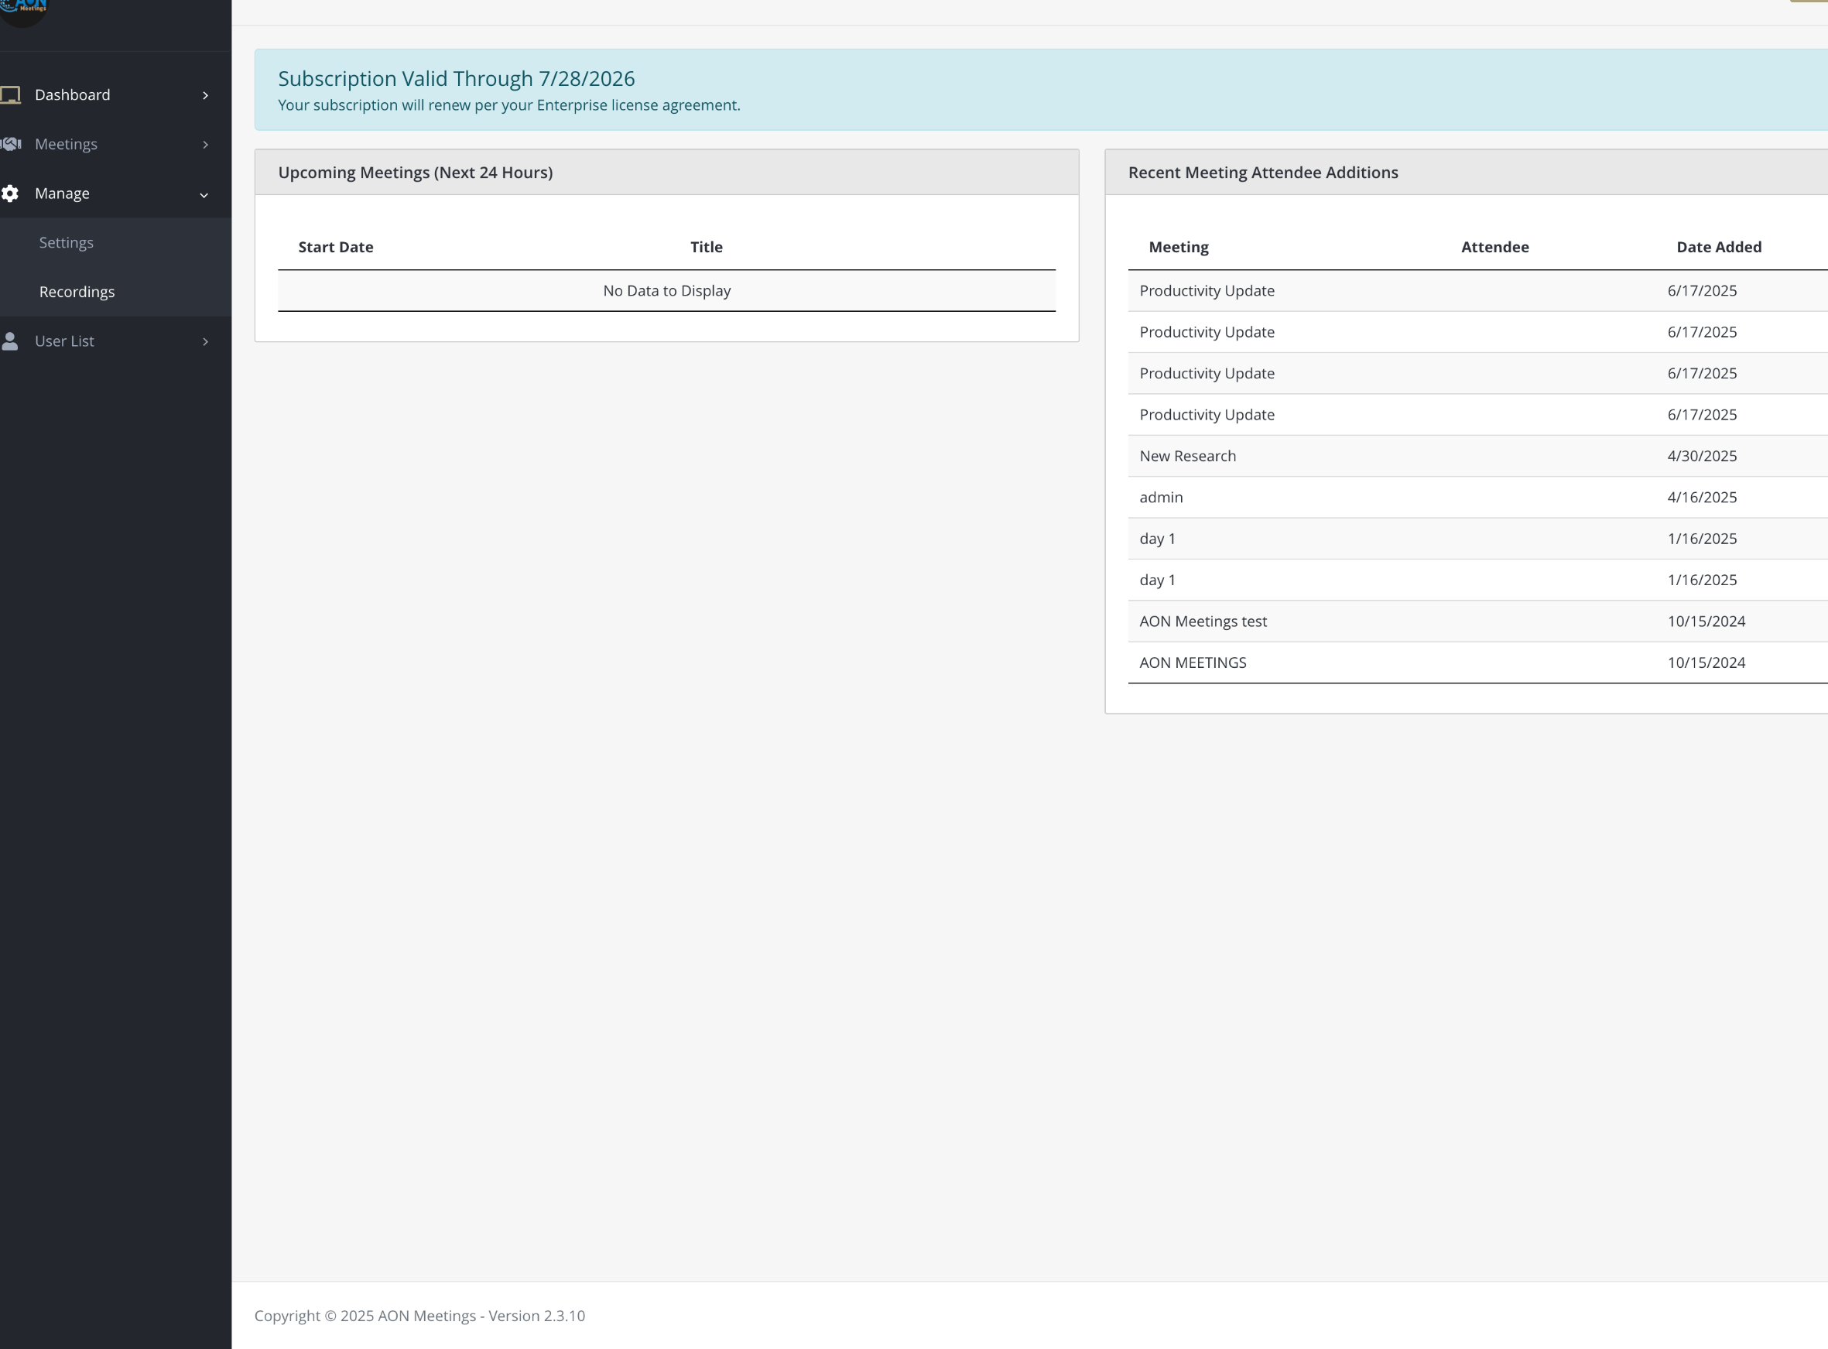
Task: Select the New Research meeting row
Action: 1188,456
